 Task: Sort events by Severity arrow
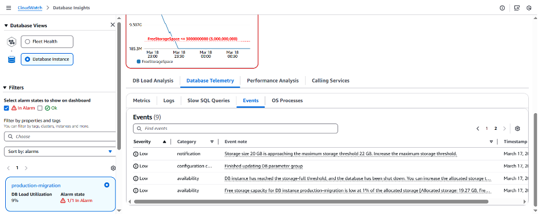[x=164, y=141]
